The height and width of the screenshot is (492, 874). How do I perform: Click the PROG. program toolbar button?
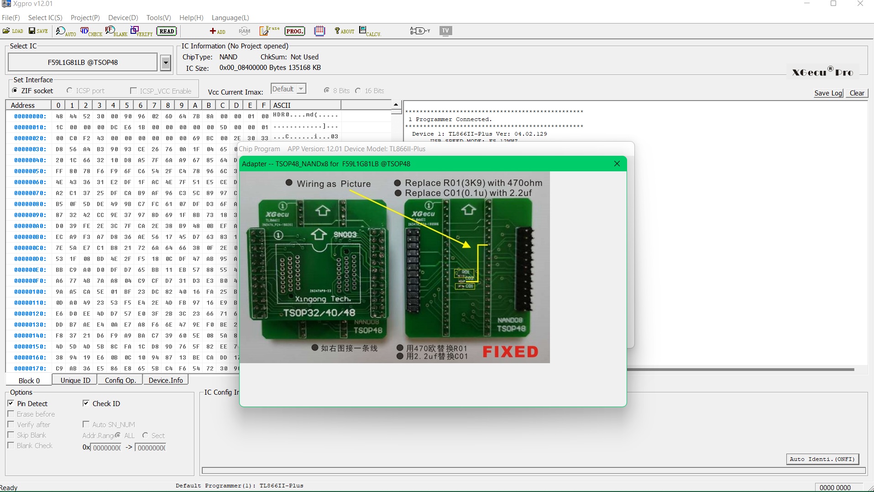pyautogui.click(x=294, y=31)
